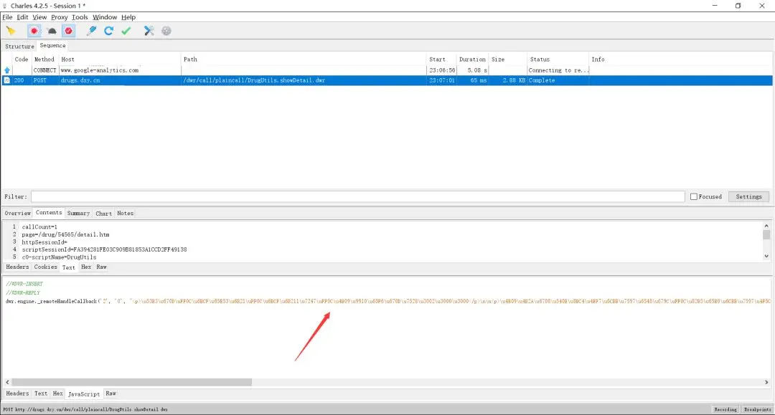The height and width of the screenshot is (415, 775).
Task: Open the Overview tab
Action: 18,213
